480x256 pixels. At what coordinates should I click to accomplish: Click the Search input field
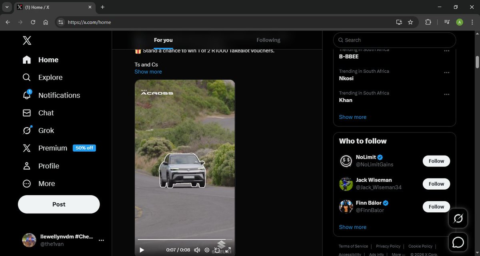coord(394,40)
